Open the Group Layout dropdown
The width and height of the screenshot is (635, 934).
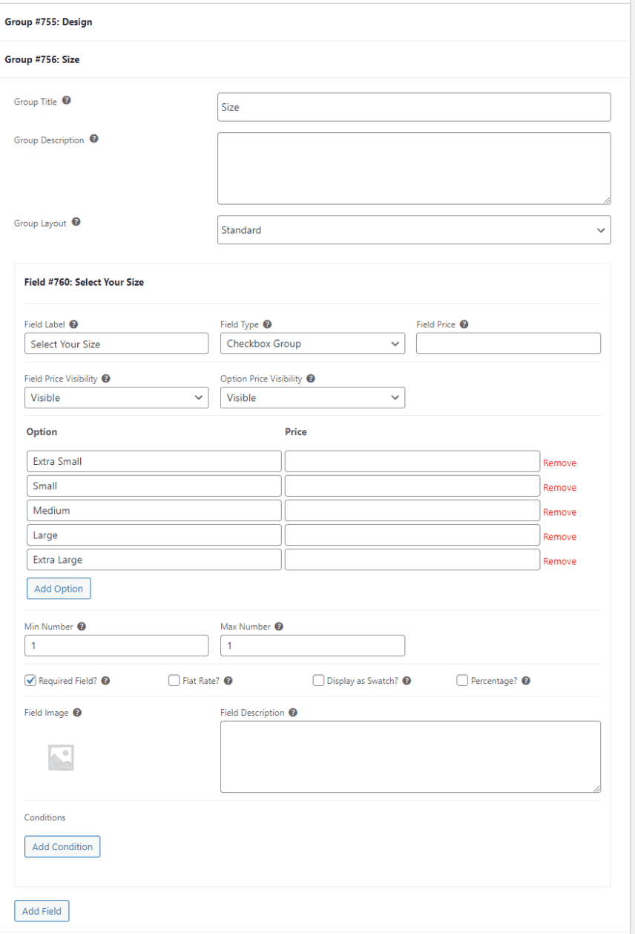[414, 230]
